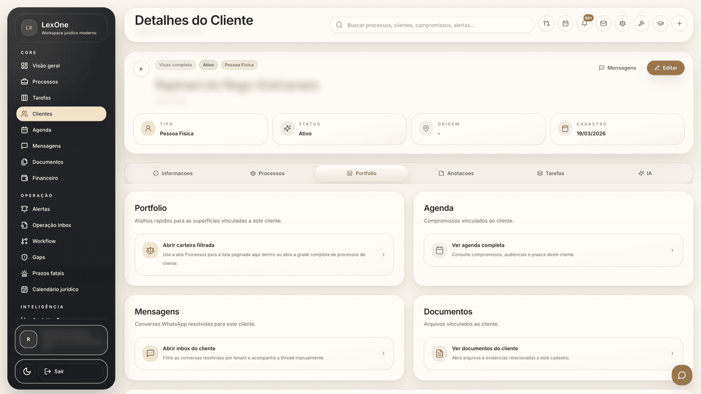The width and height of the screenshot is (701, 394).
Task: Open the envelope mail icon
Action: point(604,24)
